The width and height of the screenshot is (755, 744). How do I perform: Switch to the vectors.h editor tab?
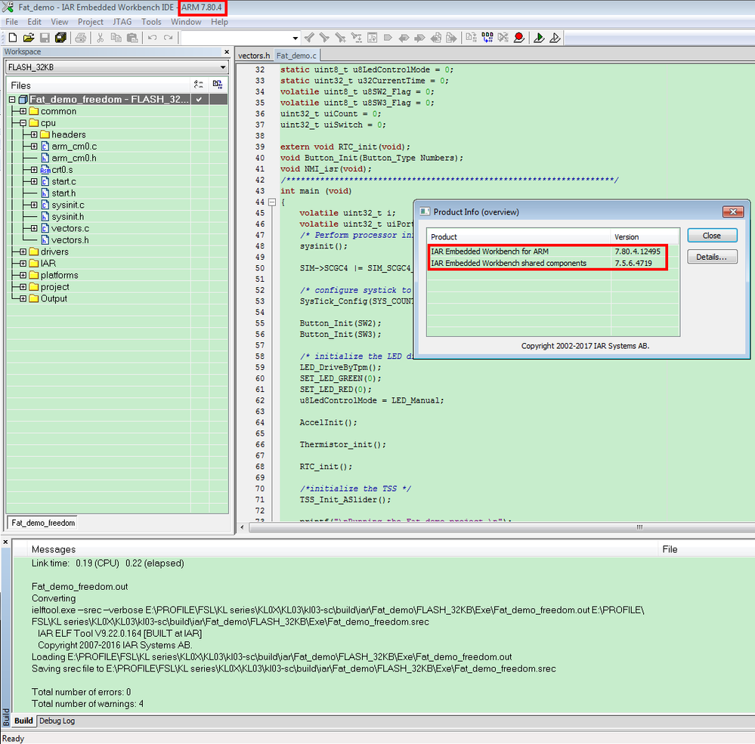coord(254,56)
